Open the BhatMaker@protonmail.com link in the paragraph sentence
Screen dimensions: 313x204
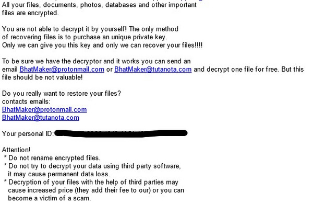62,69
